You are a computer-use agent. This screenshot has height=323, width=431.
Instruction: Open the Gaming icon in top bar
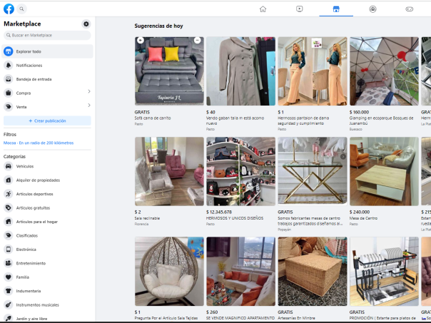point(410,9)
